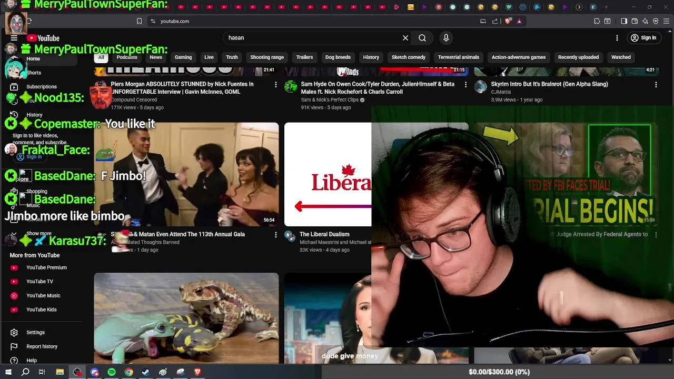Open File Explorer from the taskbar
Image resolution: width=674 pixels, height=379 pixels.
point(60,372)
